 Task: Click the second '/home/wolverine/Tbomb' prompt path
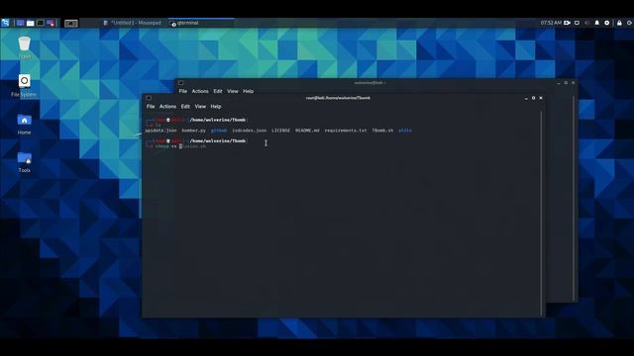click(218, 140)
